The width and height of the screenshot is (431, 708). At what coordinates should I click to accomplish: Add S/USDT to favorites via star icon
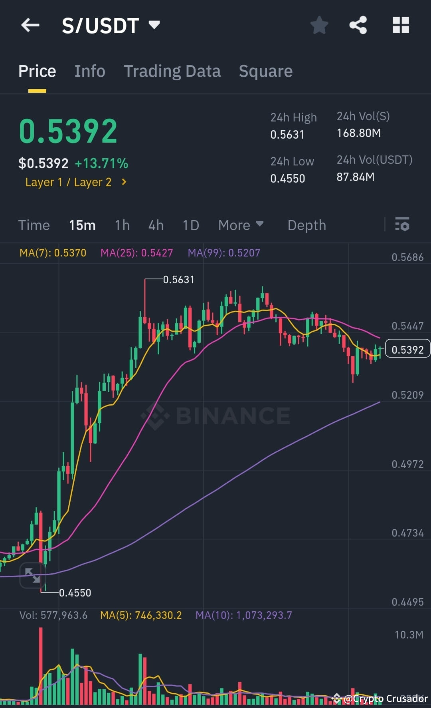pyautogui.click(x=319, y=25)
